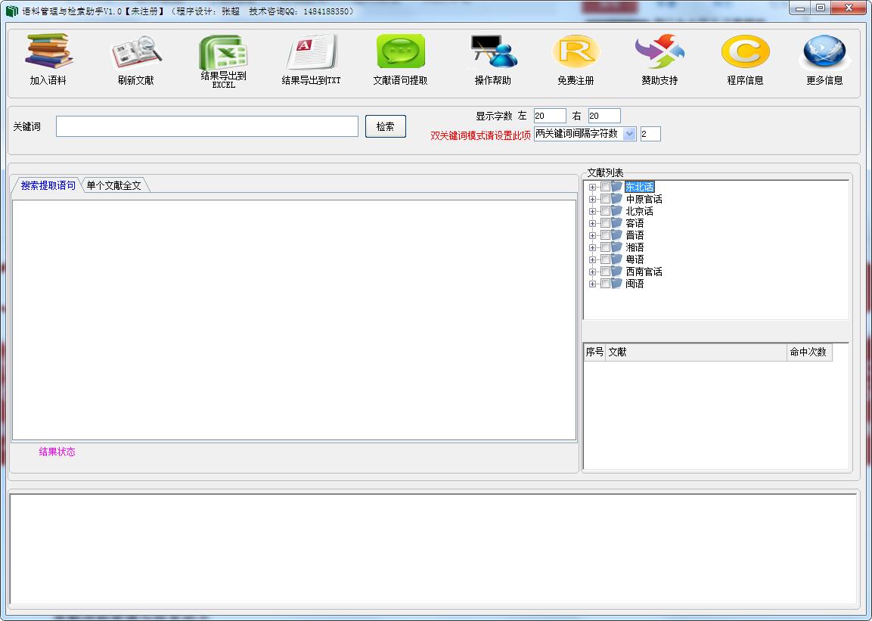This screenshot has height=621, width=872.
Task: Click the 右 display characters field
Action: [x=604, y=116]
